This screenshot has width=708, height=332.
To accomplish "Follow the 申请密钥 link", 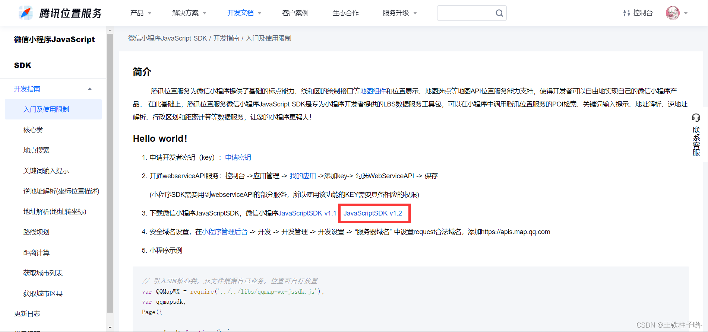I will pyautogui.click(x=238, y=157).
